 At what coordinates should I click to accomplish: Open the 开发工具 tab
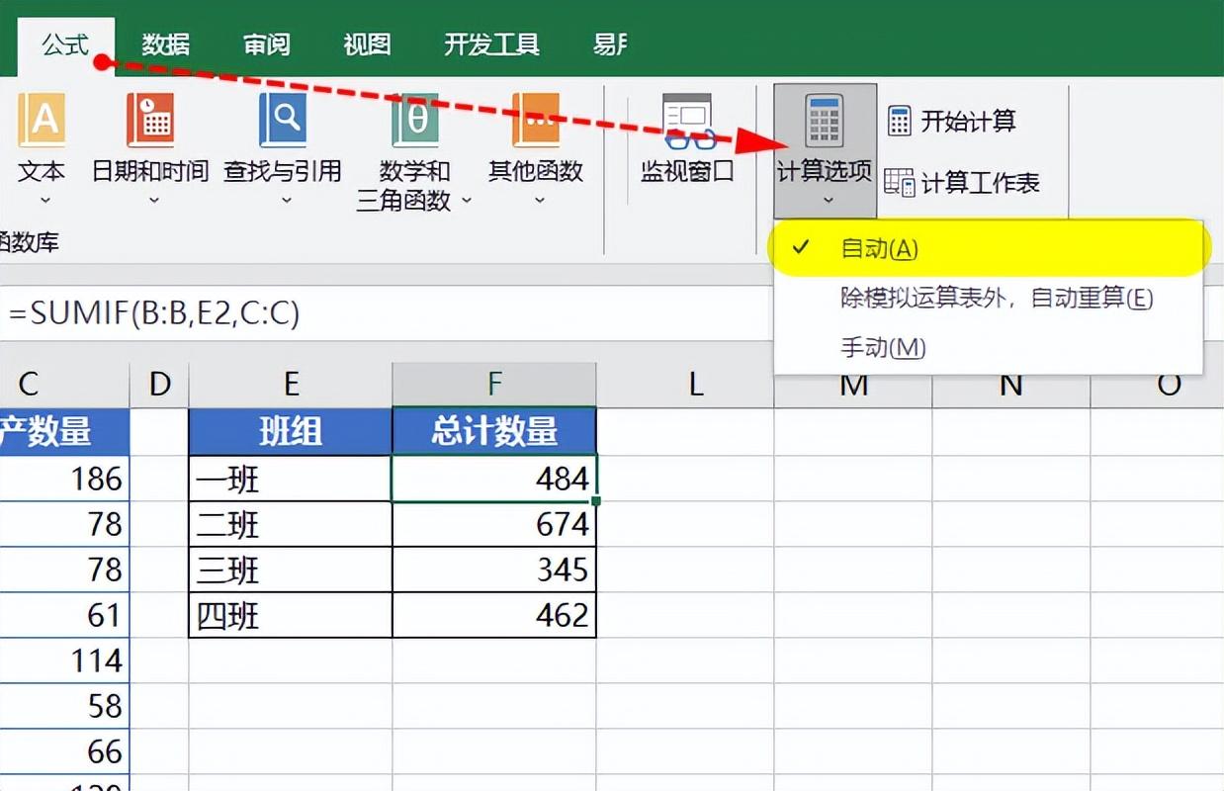point(491,45)
